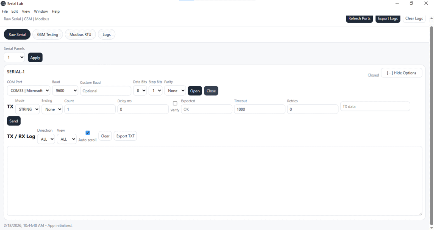The image size is (434, 230).
Task: Disable the Auto scroll checkbox
Action: 88,133
